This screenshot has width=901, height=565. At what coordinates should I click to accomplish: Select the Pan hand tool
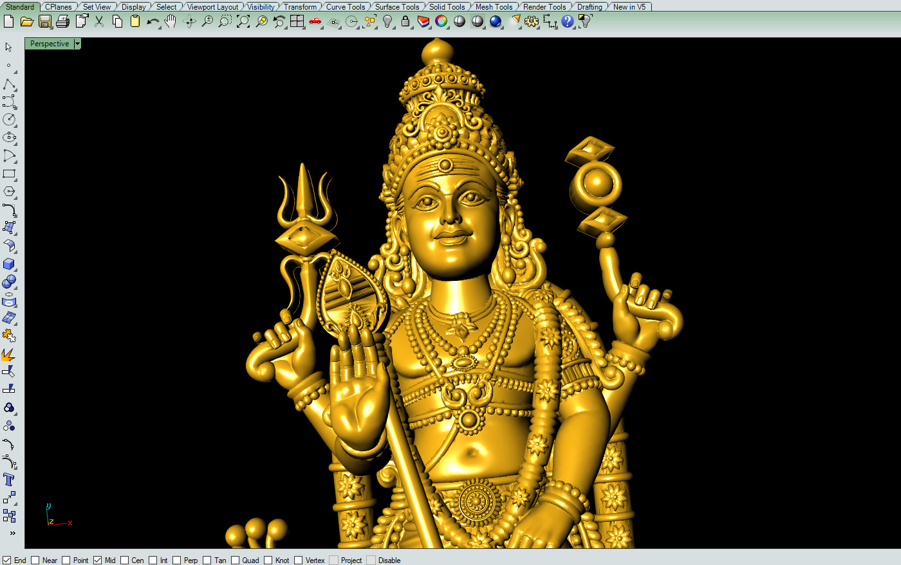pyautogui.click(x=171, y=21)
